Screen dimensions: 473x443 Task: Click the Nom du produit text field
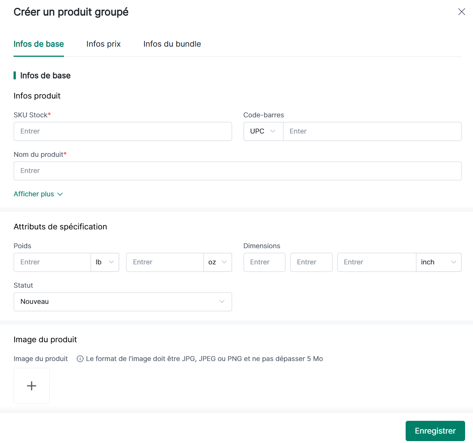pyautogui.click(x=237, y=171)
